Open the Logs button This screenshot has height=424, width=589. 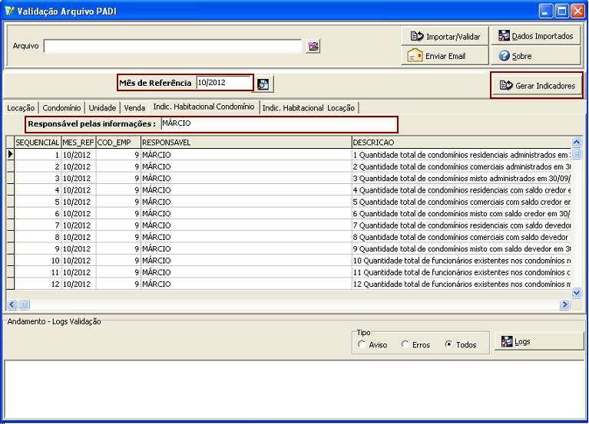pyautogui.click(x=538, y=341)
